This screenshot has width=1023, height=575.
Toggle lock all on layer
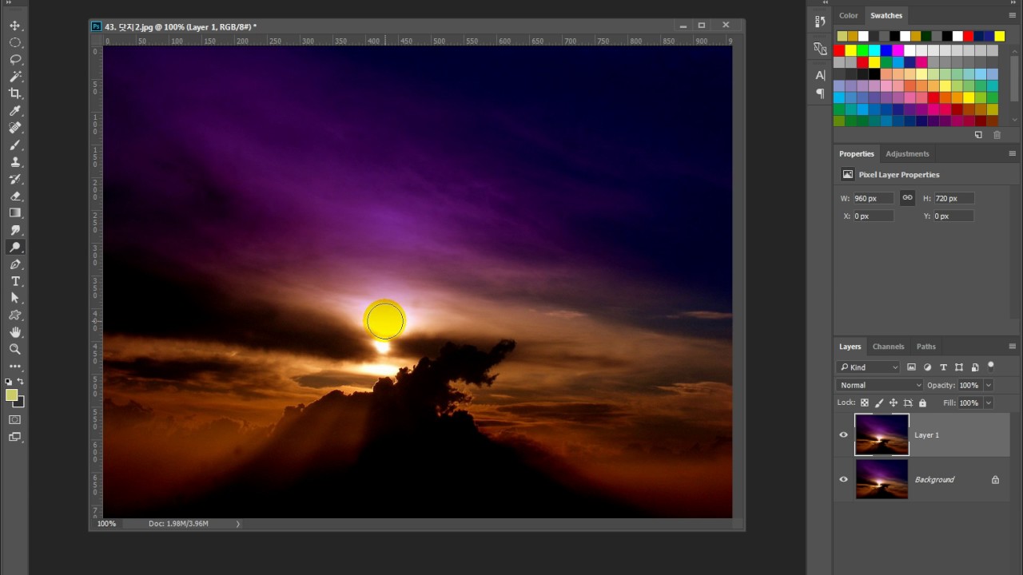pos(922,403)
